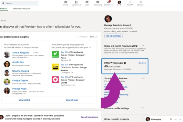Viewport: 183px width, 122px height.
Task: Click the Next insights arrow
Action: click(x=94, y=37)
